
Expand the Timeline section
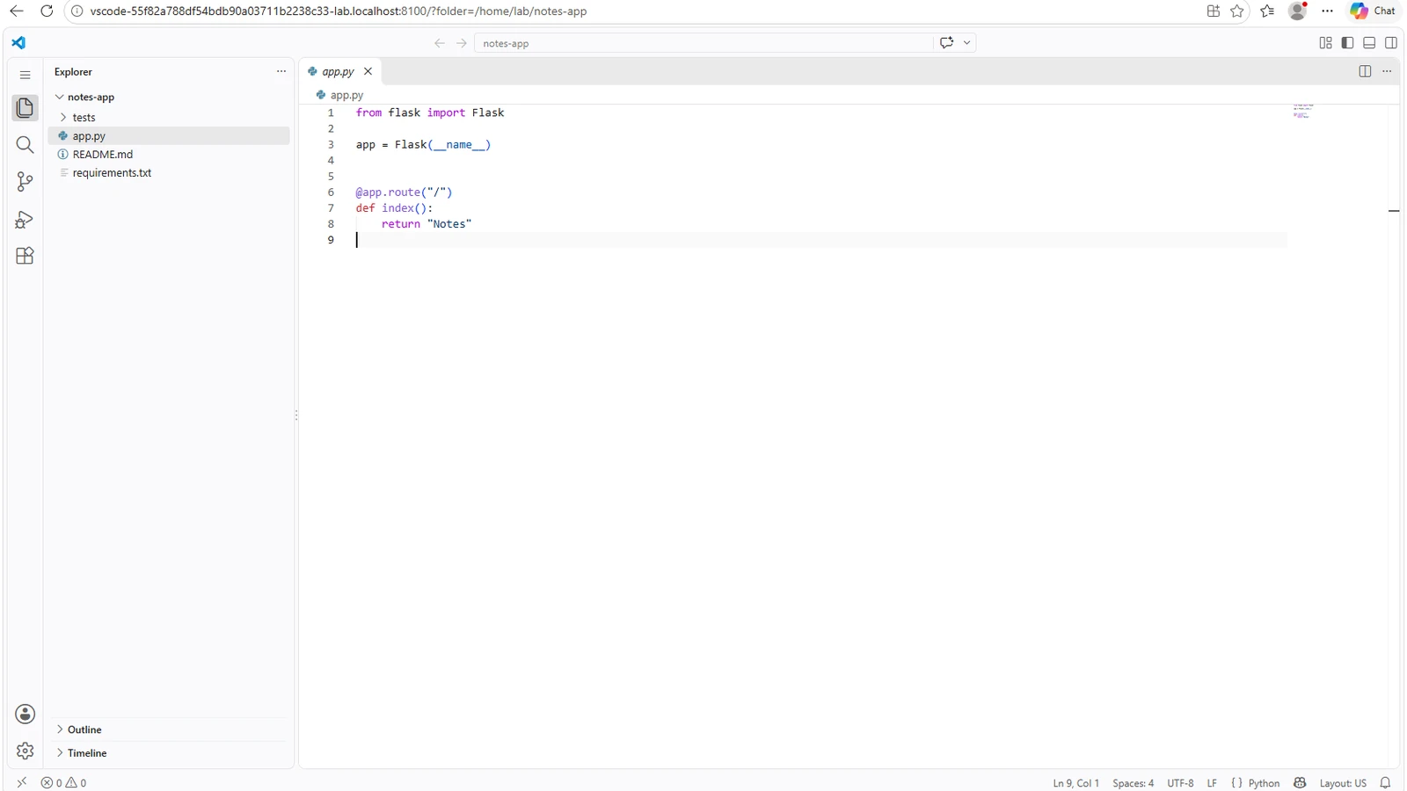point(169,753)
